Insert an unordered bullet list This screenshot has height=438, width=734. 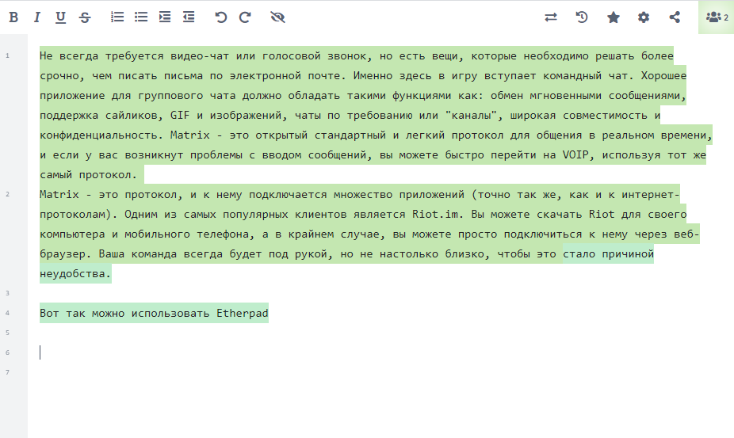[x=141, y=17]
